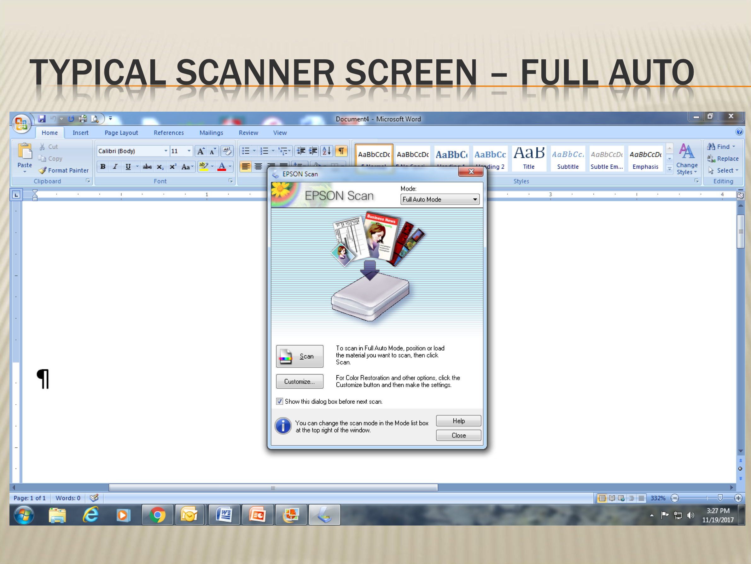Expand the font color dropdown arrow
Viewport: 751px width, 564px height.
230,167
